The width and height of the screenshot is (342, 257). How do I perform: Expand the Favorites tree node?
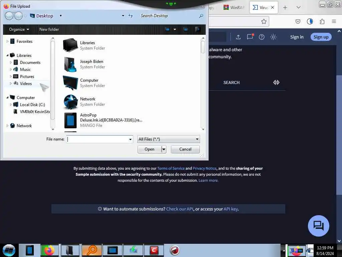coord(7,41)
